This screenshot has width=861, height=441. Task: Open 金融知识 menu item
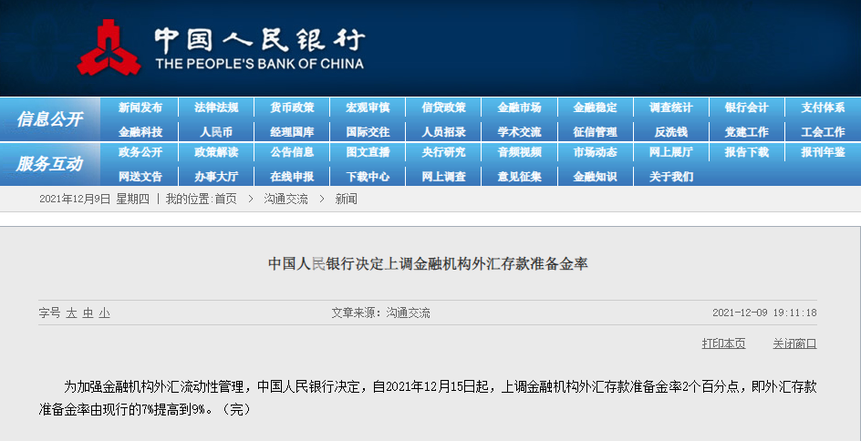596,177
